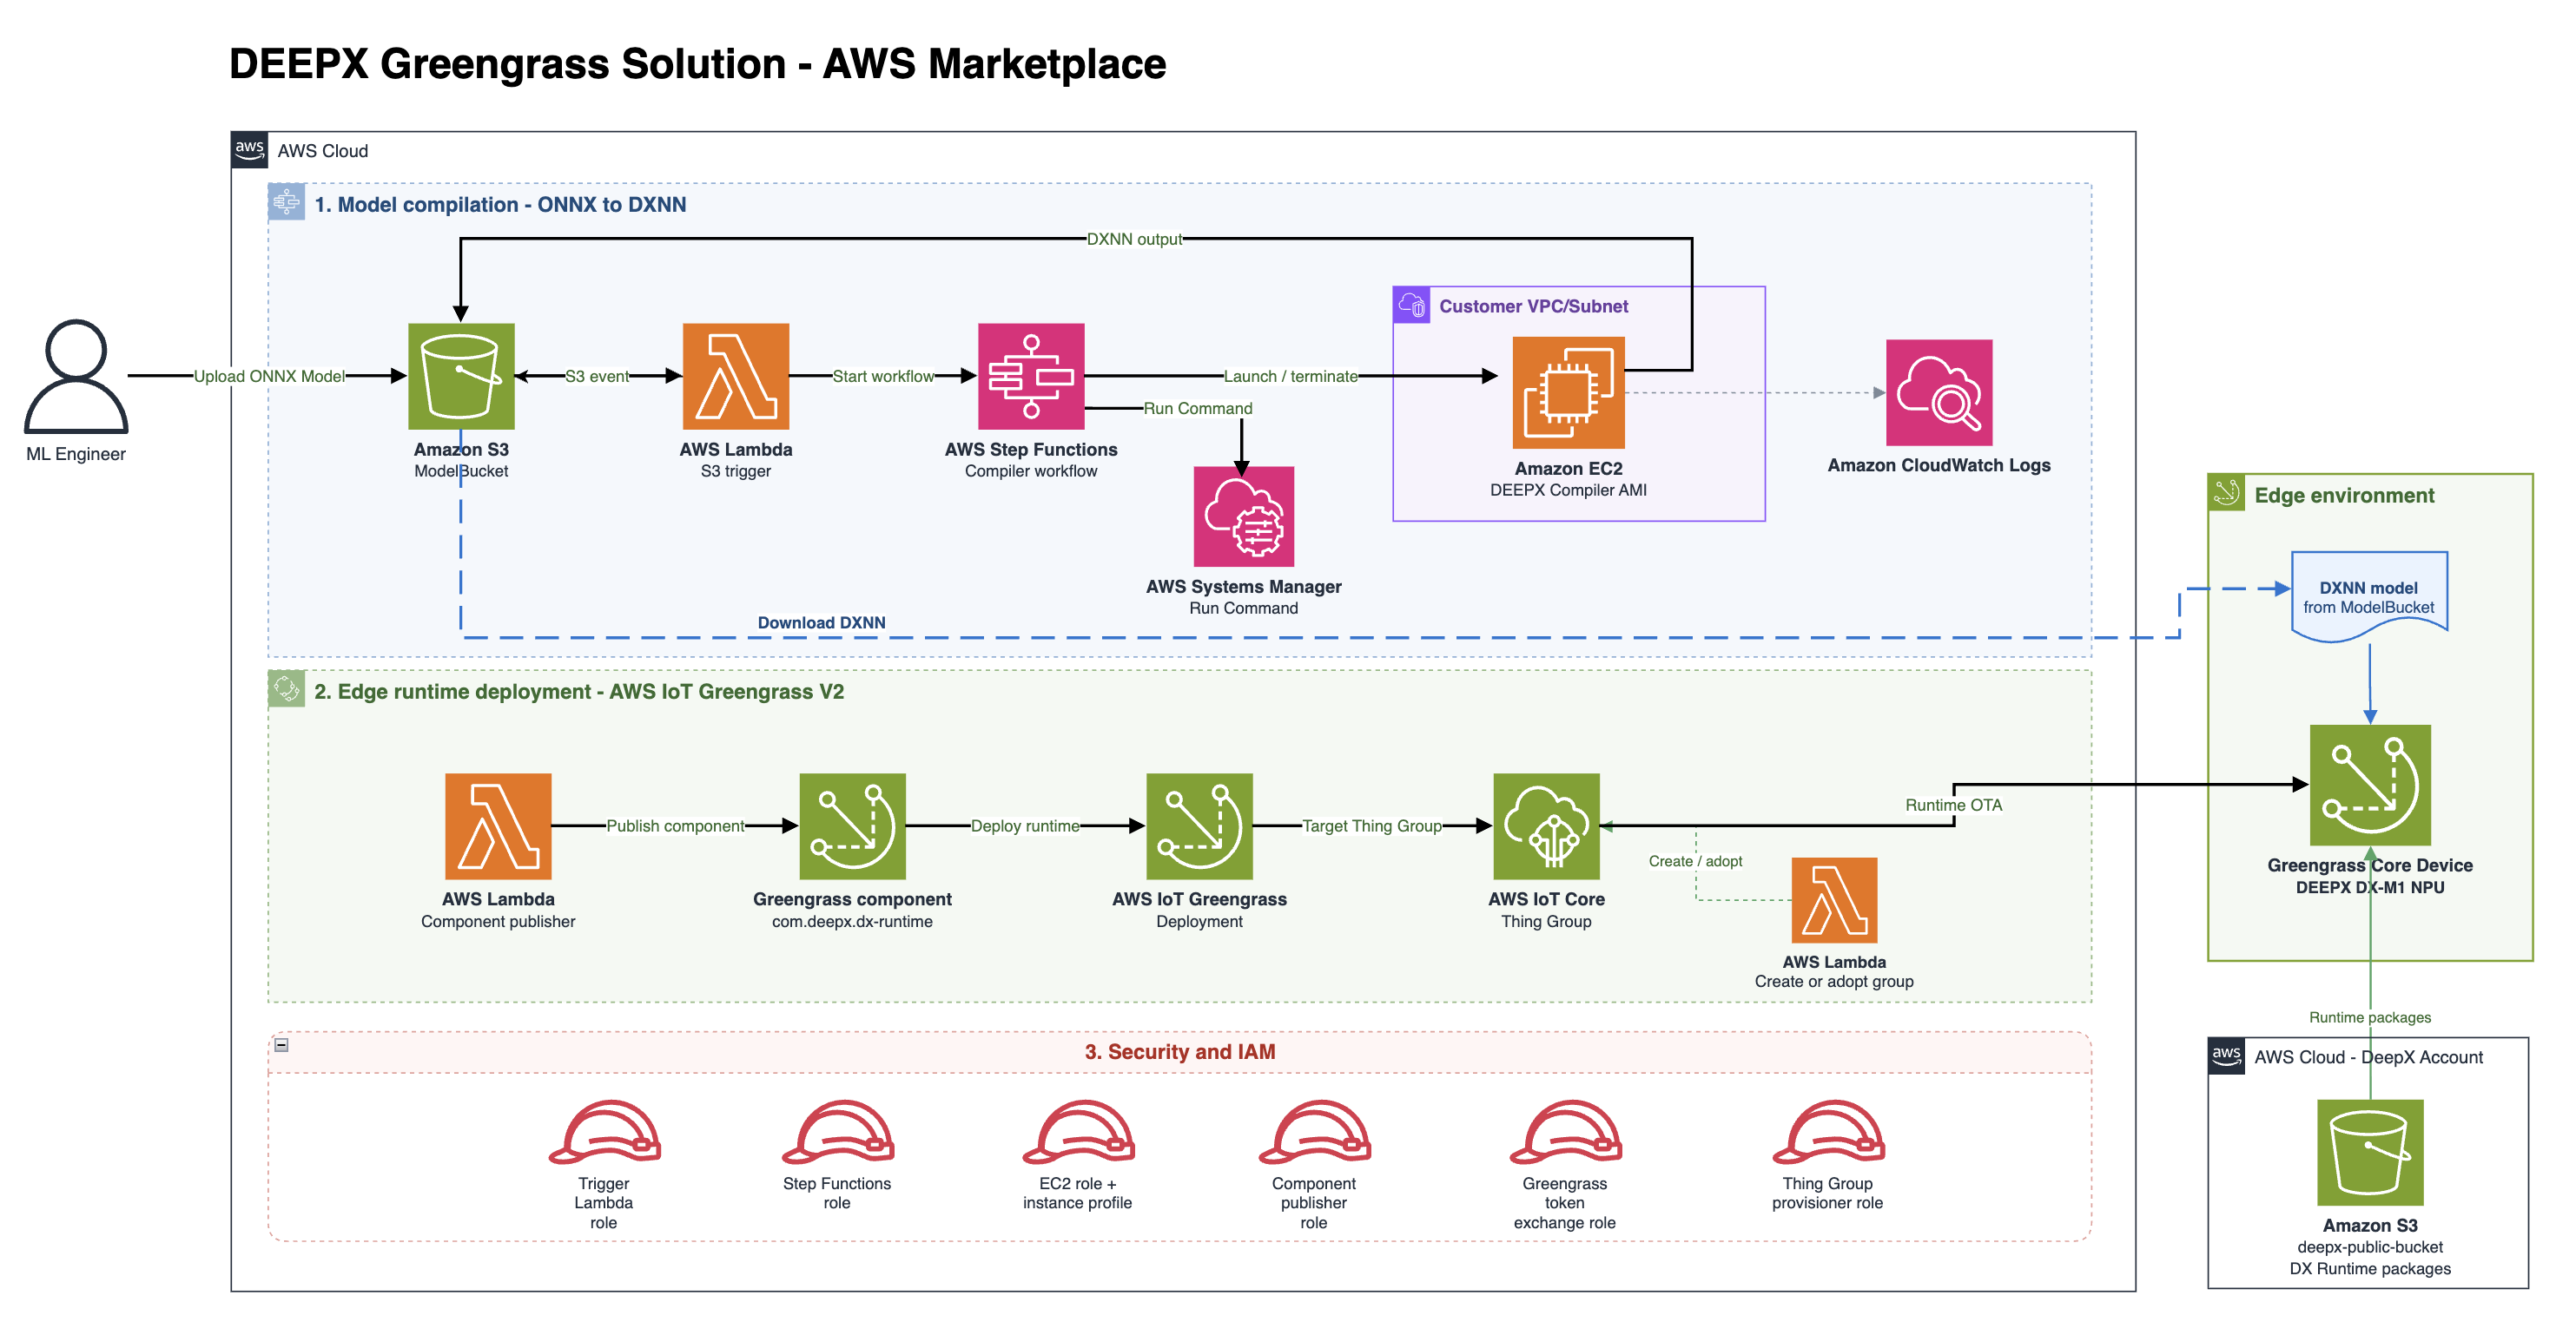Viewport: 2576px width, 1335px height.
Task: Click the Amazon CloudWatch Logs icon
Action: [1939, 391]
